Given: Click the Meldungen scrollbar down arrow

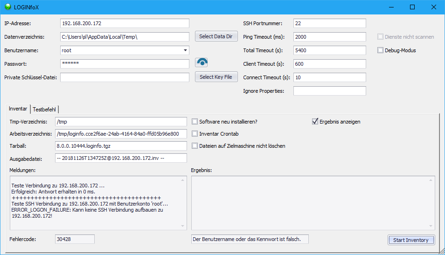Looking at the screenshot, I should (x=182, y=226).
